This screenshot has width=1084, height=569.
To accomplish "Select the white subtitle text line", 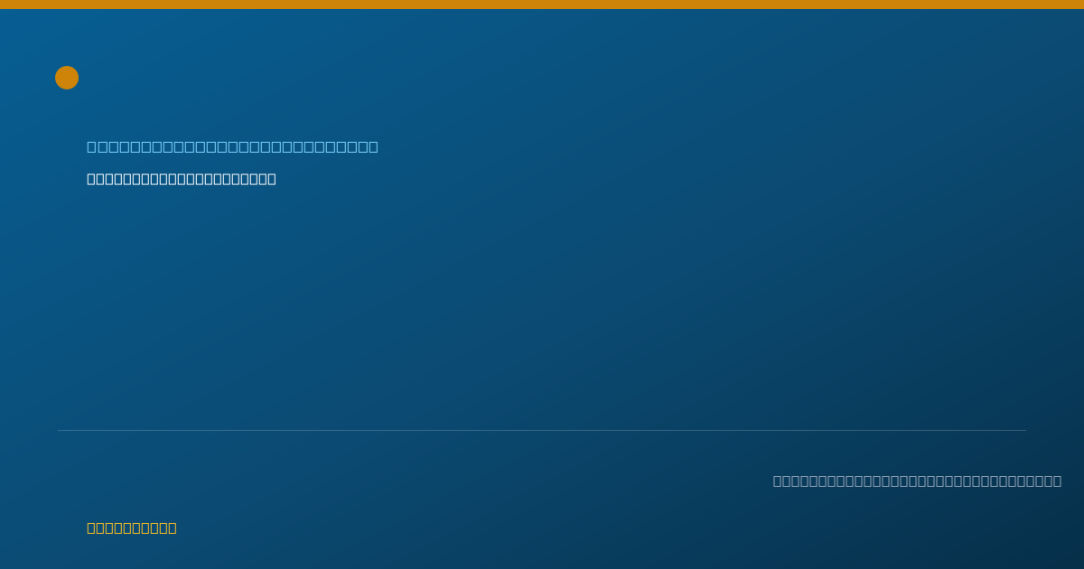I will (x=182, y=179).
